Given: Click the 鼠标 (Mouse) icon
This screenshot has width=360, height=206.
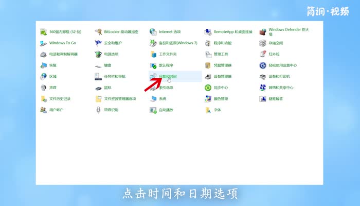Looking at the screenshot, I should point(99,88).
